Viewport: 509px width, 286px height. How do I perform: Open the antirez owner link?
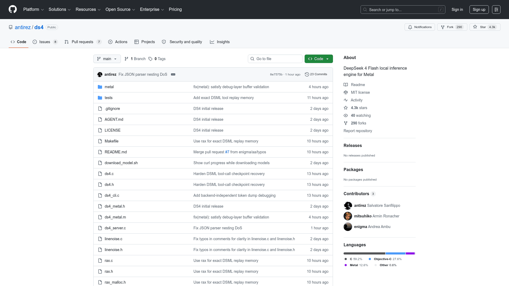click(x=23, y=27)
